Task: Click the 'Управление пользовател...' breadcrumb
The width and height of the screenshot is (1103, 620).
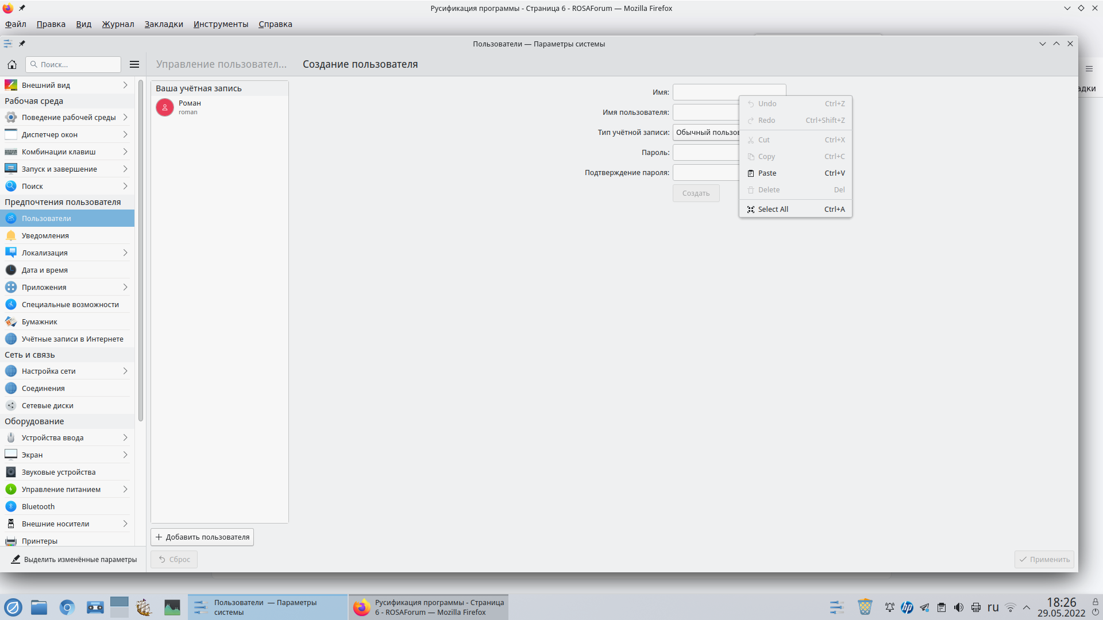Action: 221,64
